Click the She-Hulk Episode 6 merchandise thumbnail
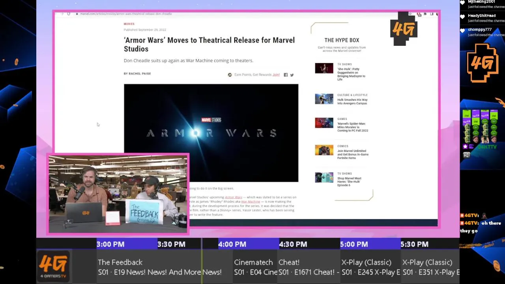This screenshot has height=284, width=505. 324,177
